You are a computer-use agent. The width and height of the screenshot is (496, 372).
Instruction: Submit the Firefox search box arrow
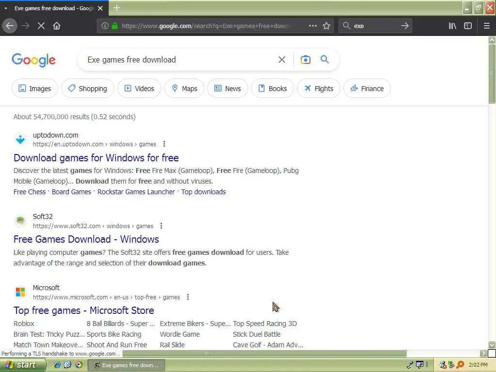tap(404, 26)
